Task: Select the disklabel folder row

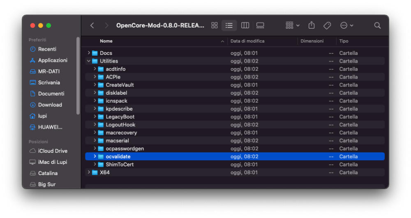Action: (235, 93)
